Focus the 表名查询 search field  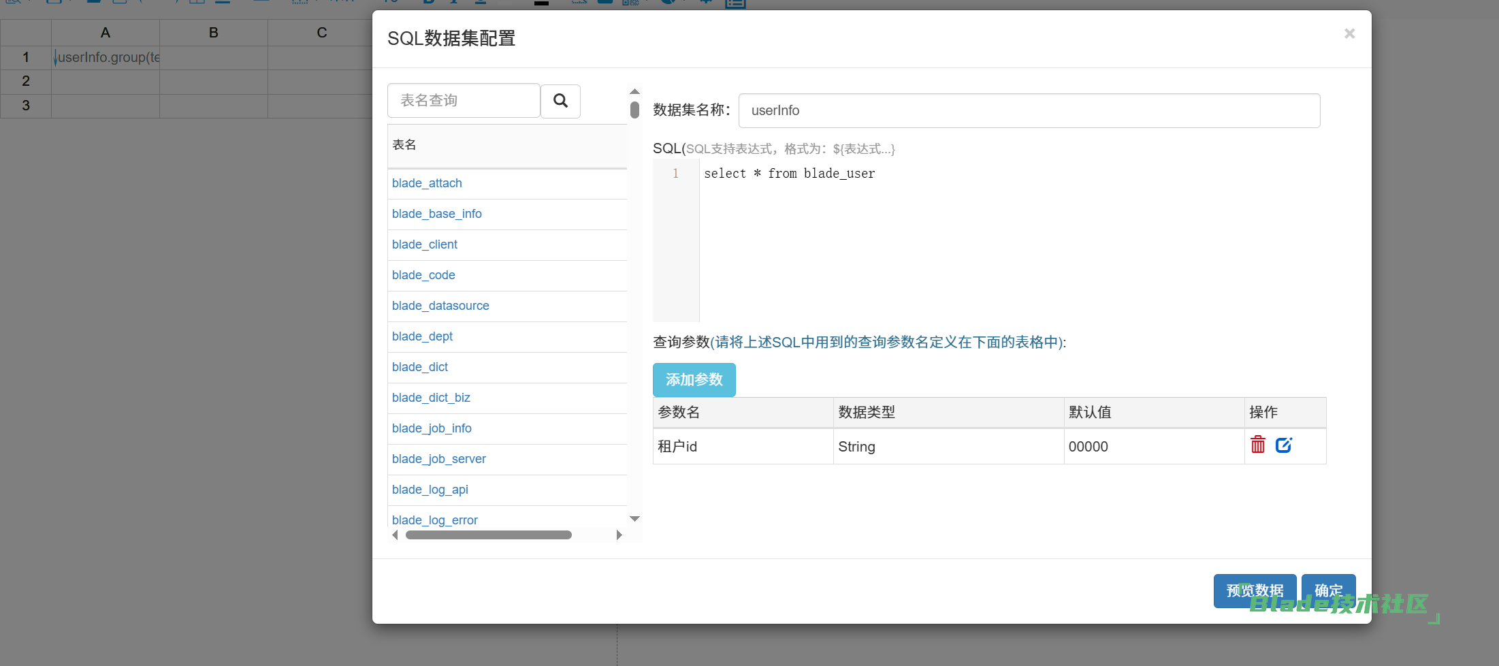coord(464,101)
